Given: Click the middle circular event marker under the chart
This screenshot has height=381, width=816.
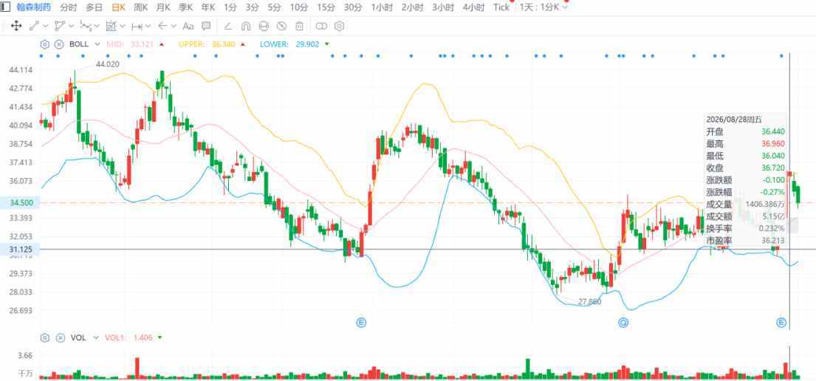Looking at the screenshot, I should tap(623, 323).
